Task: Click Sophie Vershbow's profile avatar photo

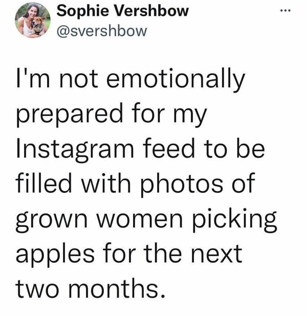Action: tap(33, 19)
